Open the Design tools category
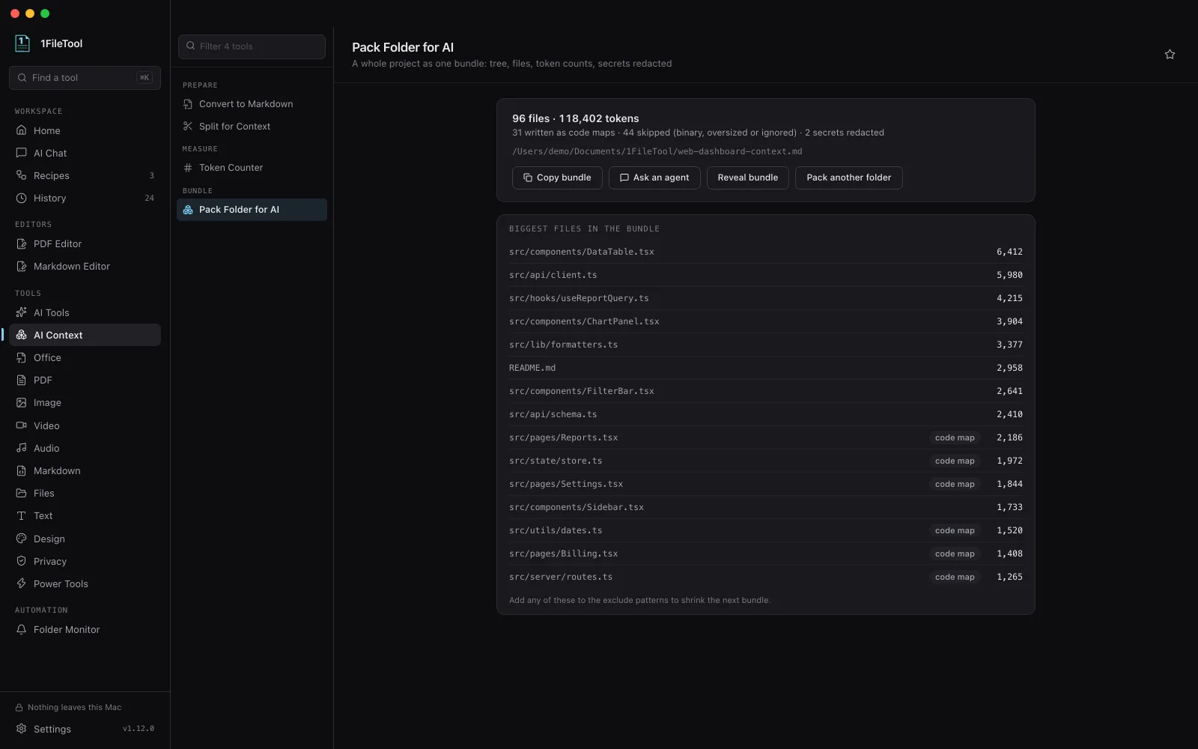This screenshot has height=749, width=1198. [85, 539]
